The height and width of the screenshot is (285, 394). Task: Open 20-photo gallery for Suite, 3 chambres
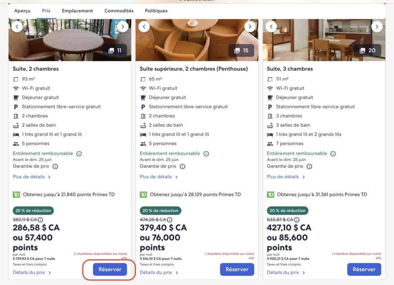coord(368,50)
